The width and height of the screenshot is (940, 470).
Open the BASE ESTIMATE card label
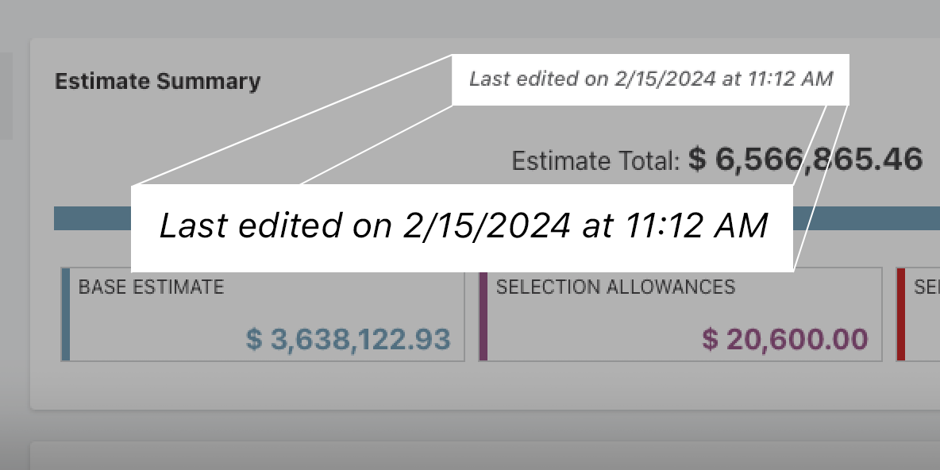151,287
